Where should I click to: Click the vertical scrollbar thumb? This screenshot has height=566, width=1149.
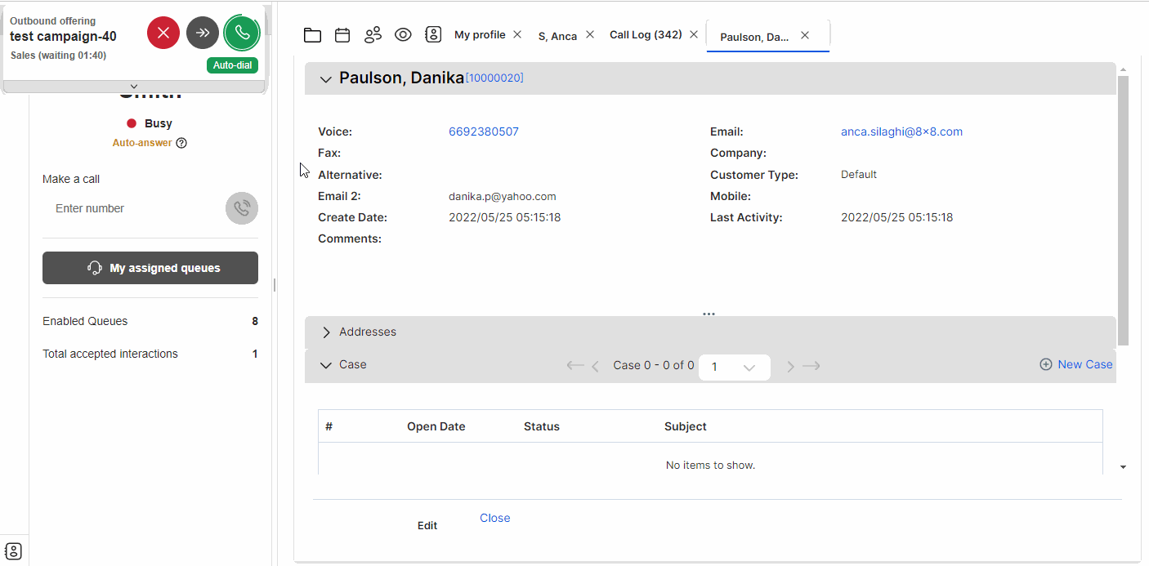pyautogui.click(x=1123, y=210)
